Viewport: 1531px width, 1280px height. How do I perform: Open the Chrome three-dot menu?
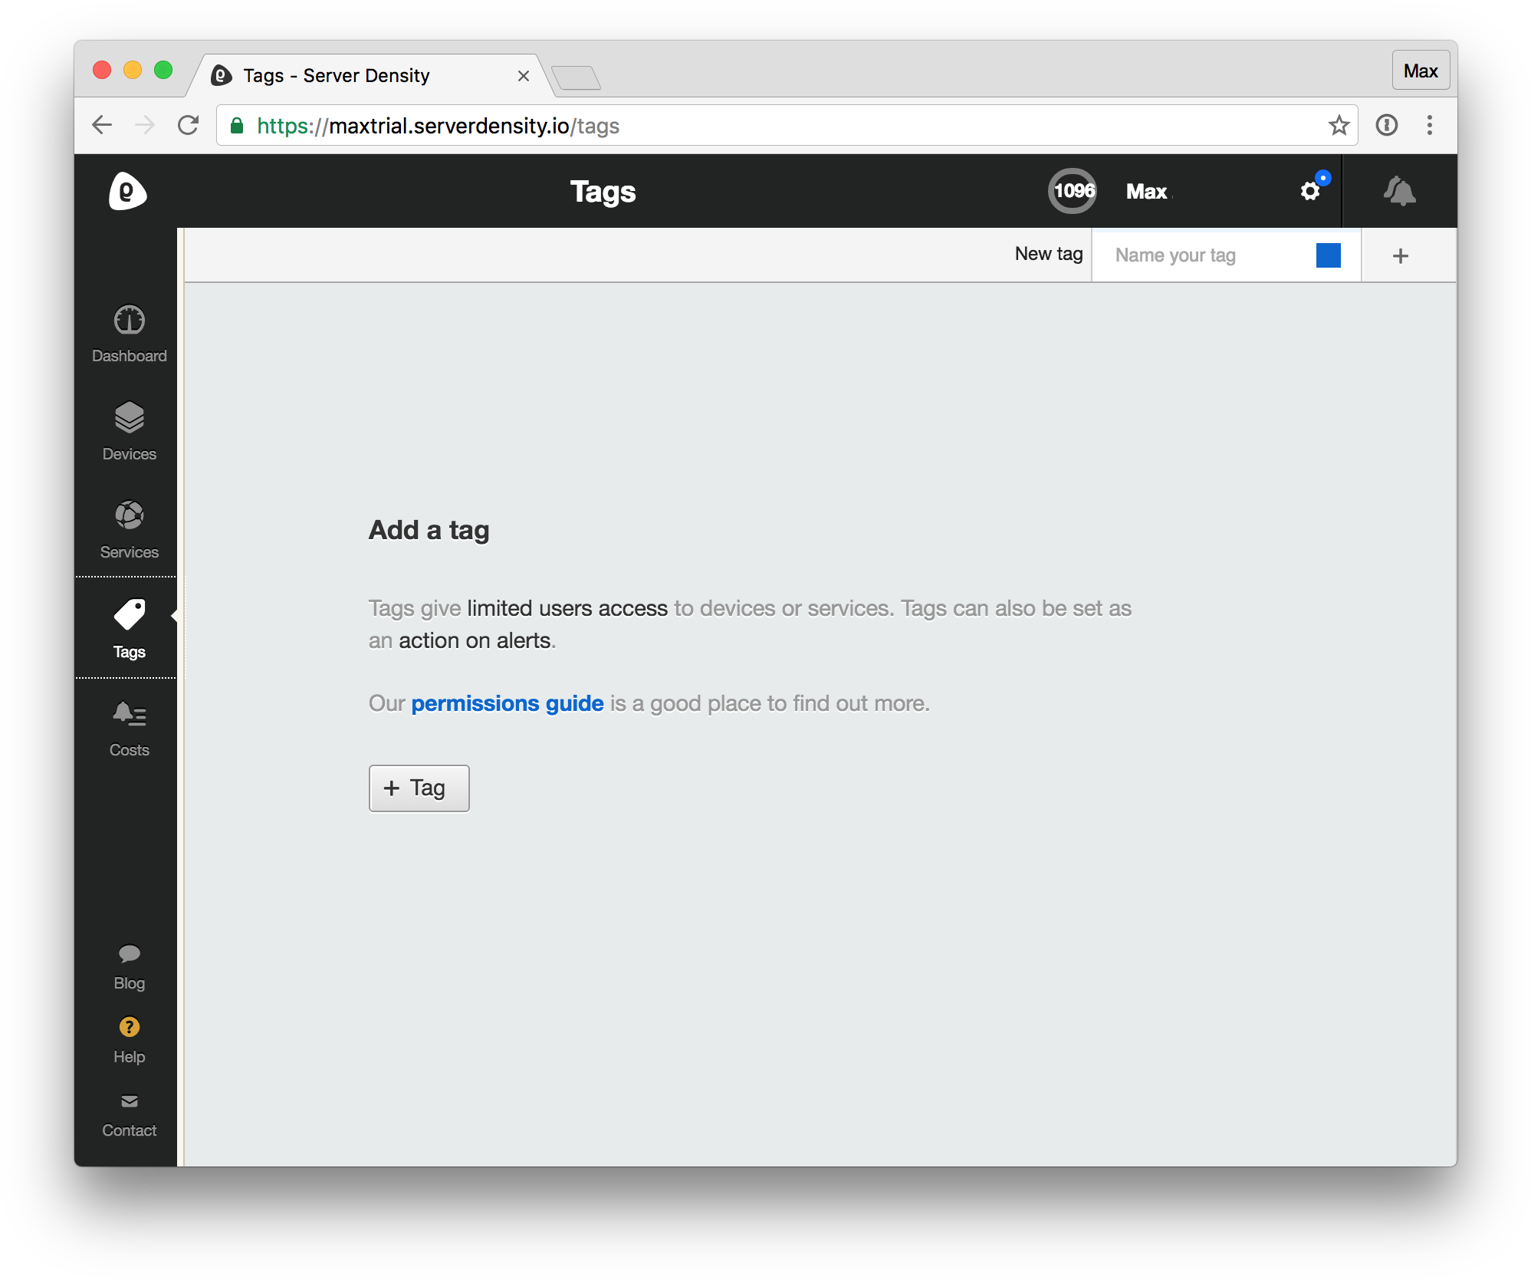click(x=1429, y=125)
